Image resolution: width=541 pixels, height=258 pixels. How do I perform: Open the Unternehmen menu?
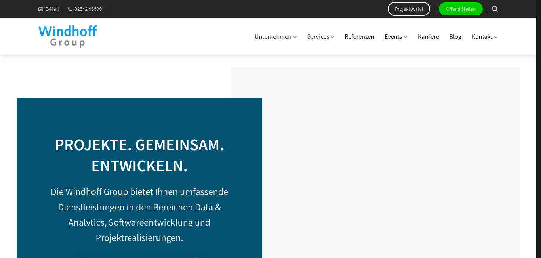point(273,37)
